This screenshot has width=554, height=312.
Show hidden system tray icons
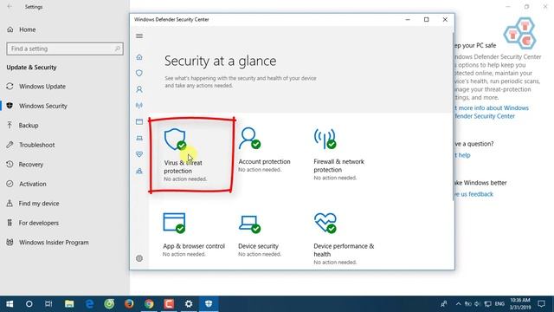point(458,304)
